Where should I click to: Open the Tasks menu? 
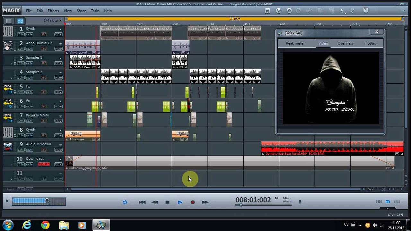coord(95,11)
